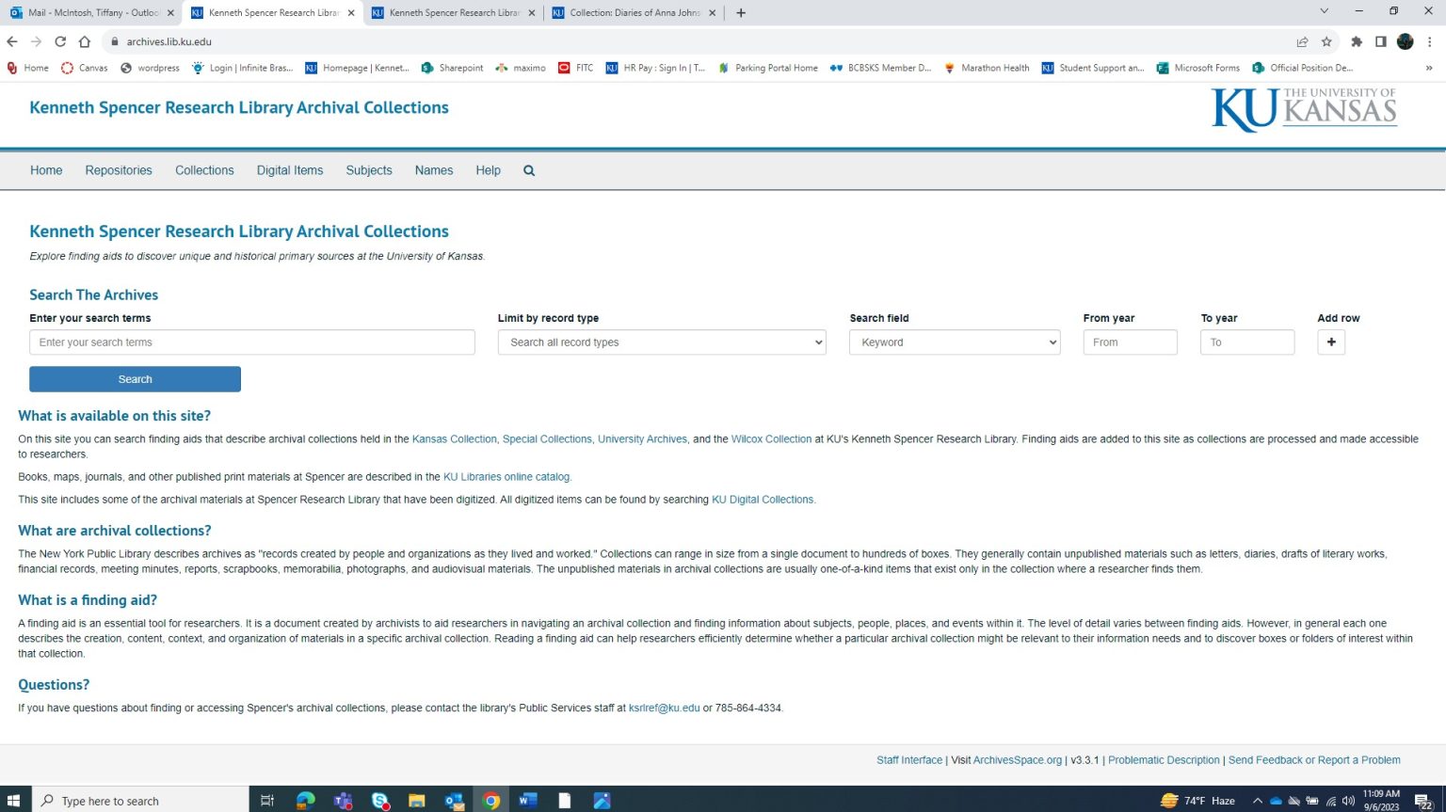Expand hidden icons in the system tray

[1259, 800]
